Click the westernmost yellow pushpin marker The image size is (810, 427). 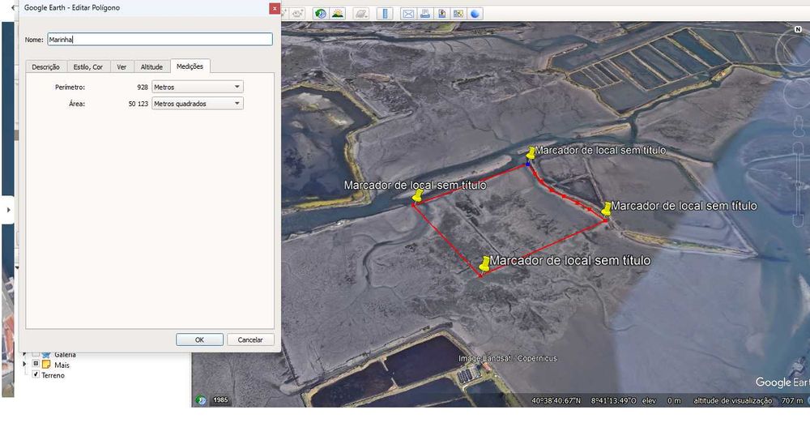(418, 195)
